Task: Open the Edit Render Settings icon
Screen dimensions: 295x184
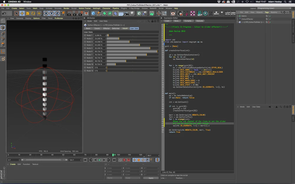Action: click(81, 14)
